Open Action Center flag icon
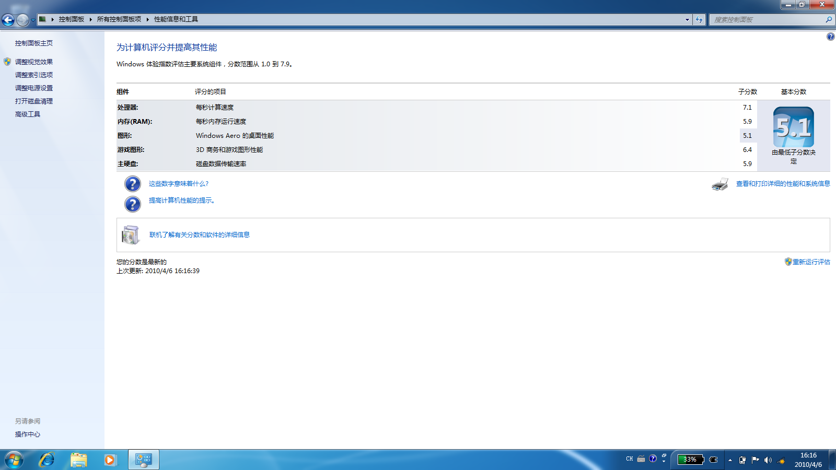Screen dimensions: 836x470 click(x=755, y=460)
